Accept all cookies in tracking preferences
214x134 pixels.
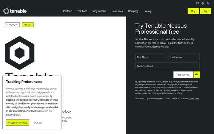point(18,122)
